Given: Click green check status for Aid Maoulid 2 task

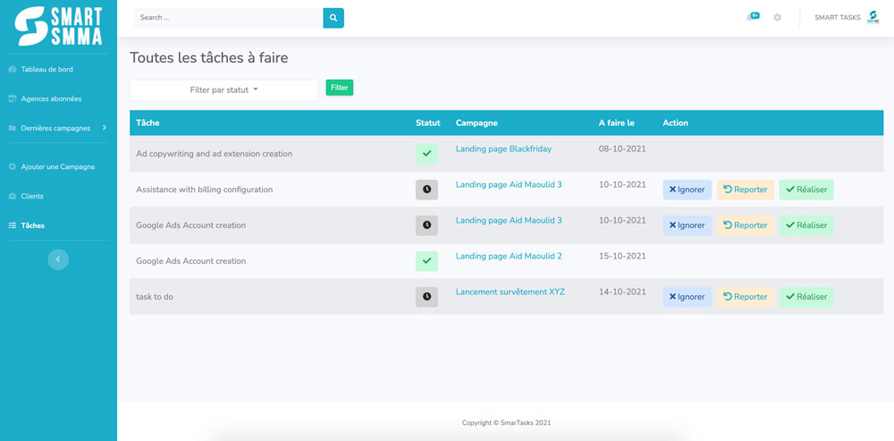Looking at the screenshot, I should (x=426, y=261).
